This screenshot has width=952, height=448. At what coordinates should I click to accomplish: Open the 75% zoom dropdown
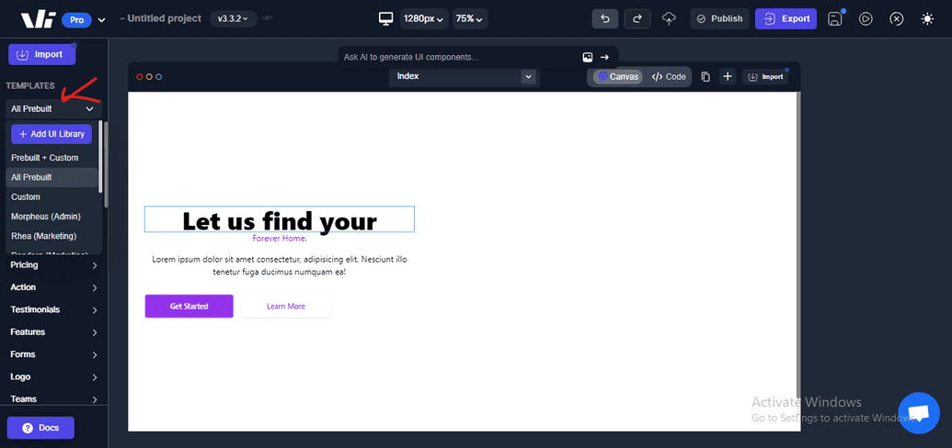[470, 18]
